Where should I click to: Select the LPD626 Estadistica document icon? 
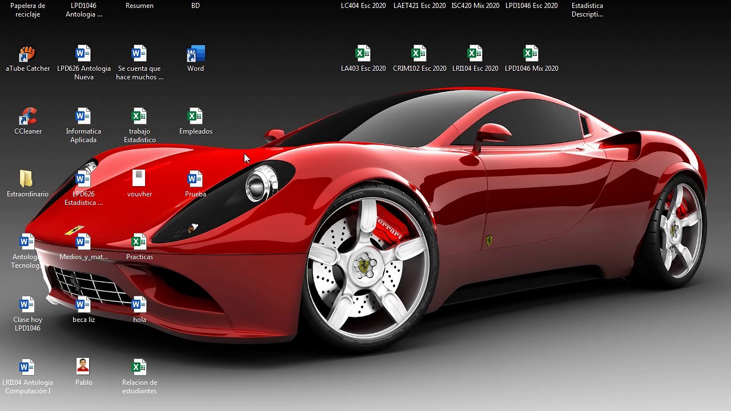83,179
